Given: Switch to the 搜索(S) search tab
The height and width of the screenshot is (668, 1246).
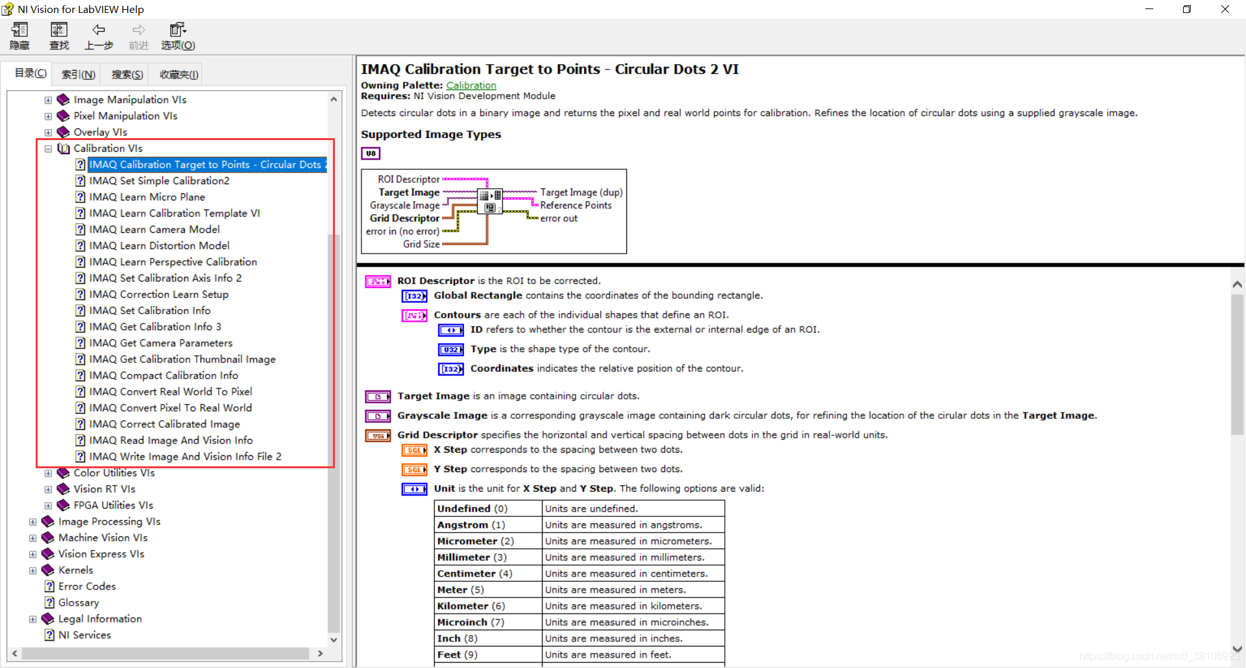Looking at the screenshot, I should [127, 75].
